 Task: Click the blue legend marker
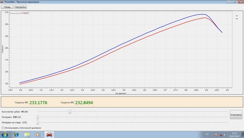click(x=237, y=19)
